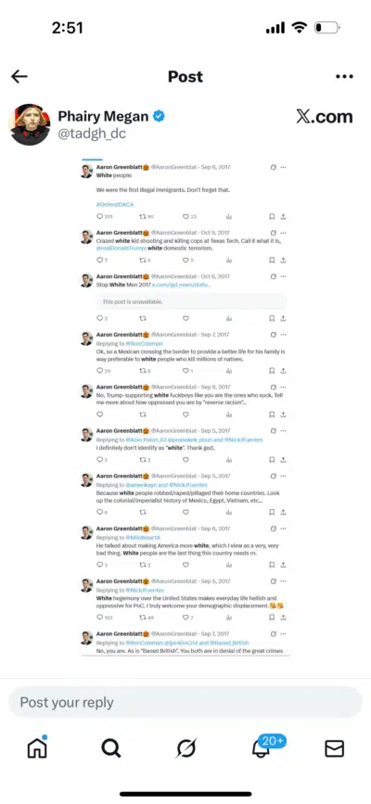
Task: Open the three-dot post options menu
Action: (x=344, y=77)
